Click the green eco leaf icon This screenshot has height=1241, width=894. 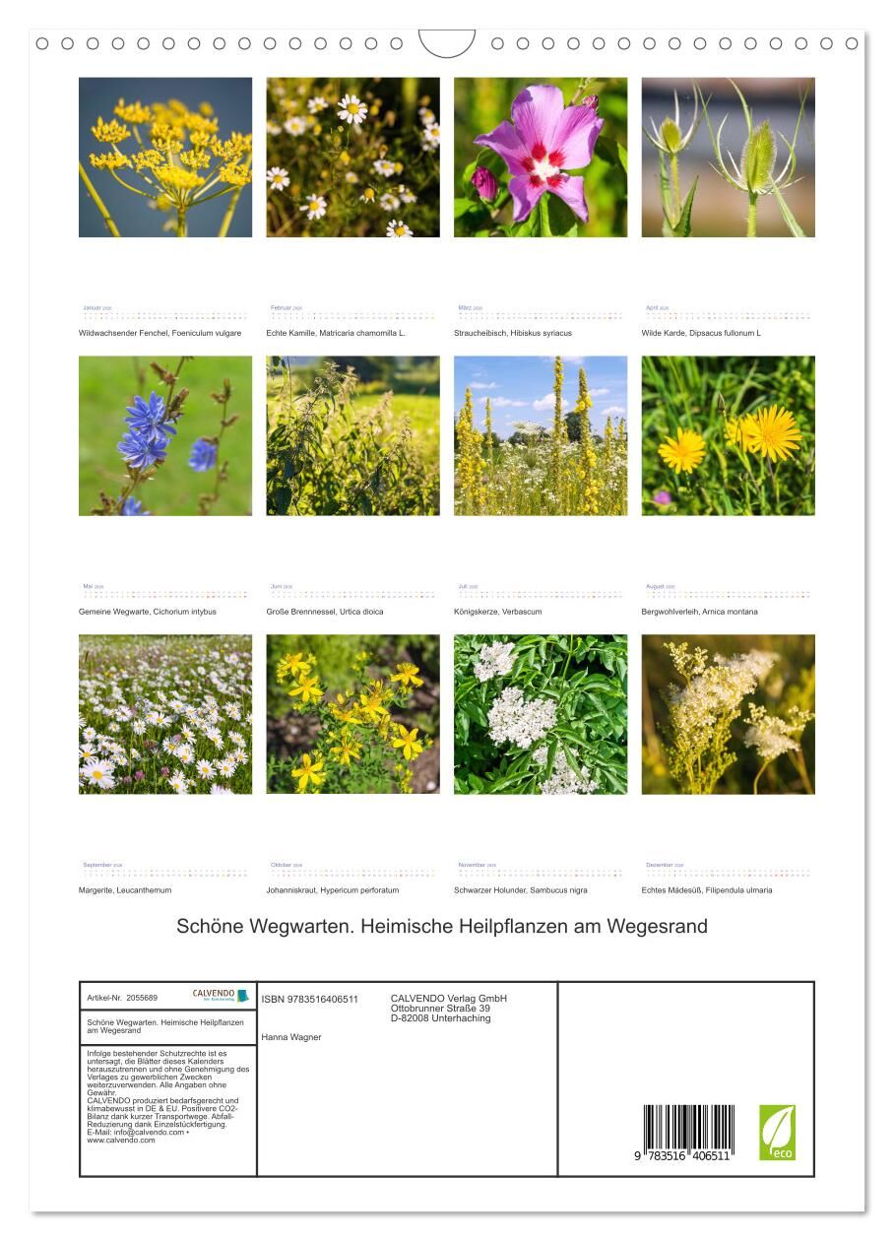click(777, 1132)
